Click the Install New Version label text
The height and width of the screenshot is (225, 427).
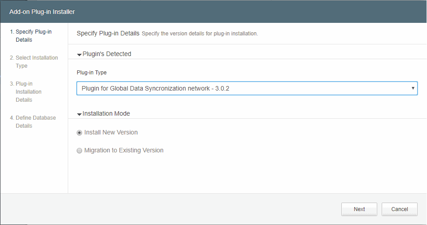[111, 133]
